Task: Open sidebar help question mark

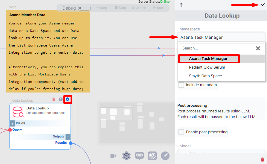Action: 181,5
